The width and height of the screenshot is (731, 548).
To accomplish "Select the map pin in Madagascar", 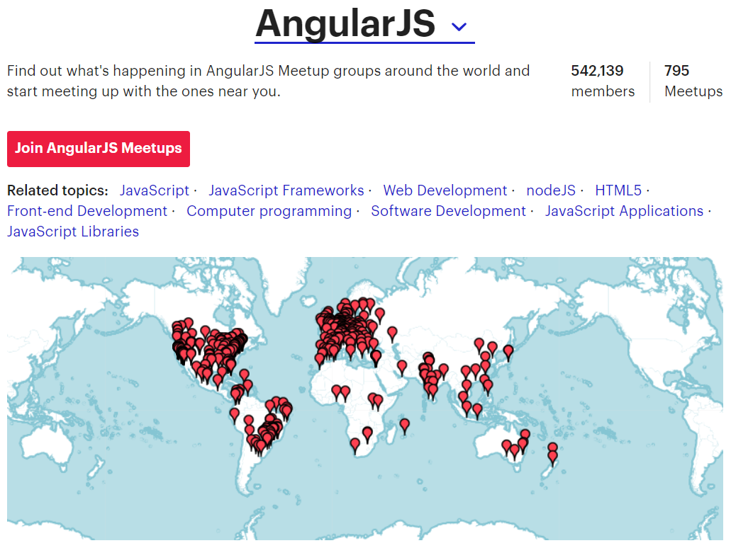I will tap(405, 426).
